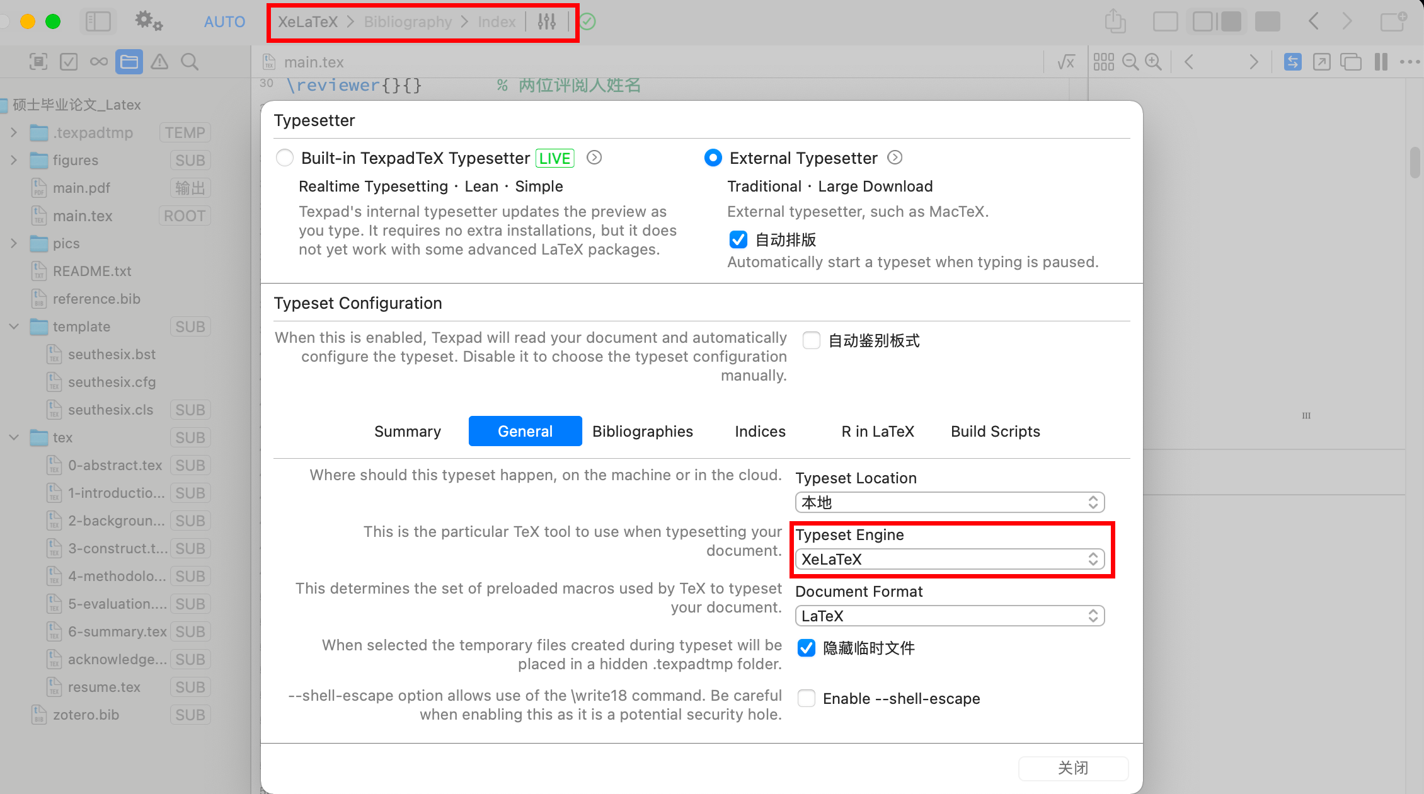Open the Document Format LaTeX dropdown

(x=950, y=616)
